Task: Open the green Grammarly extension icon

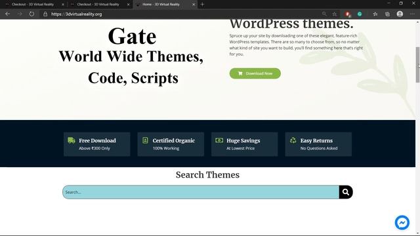Action: point(360,14)
